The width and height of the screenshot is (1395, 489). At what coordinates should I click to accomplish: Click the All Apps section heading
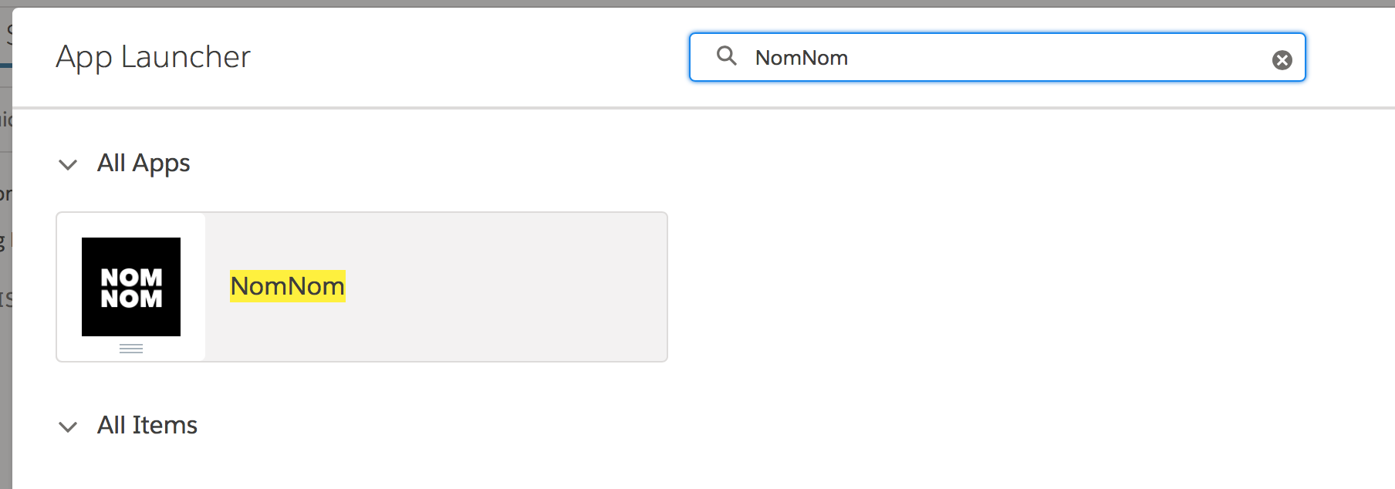[144, 163]
